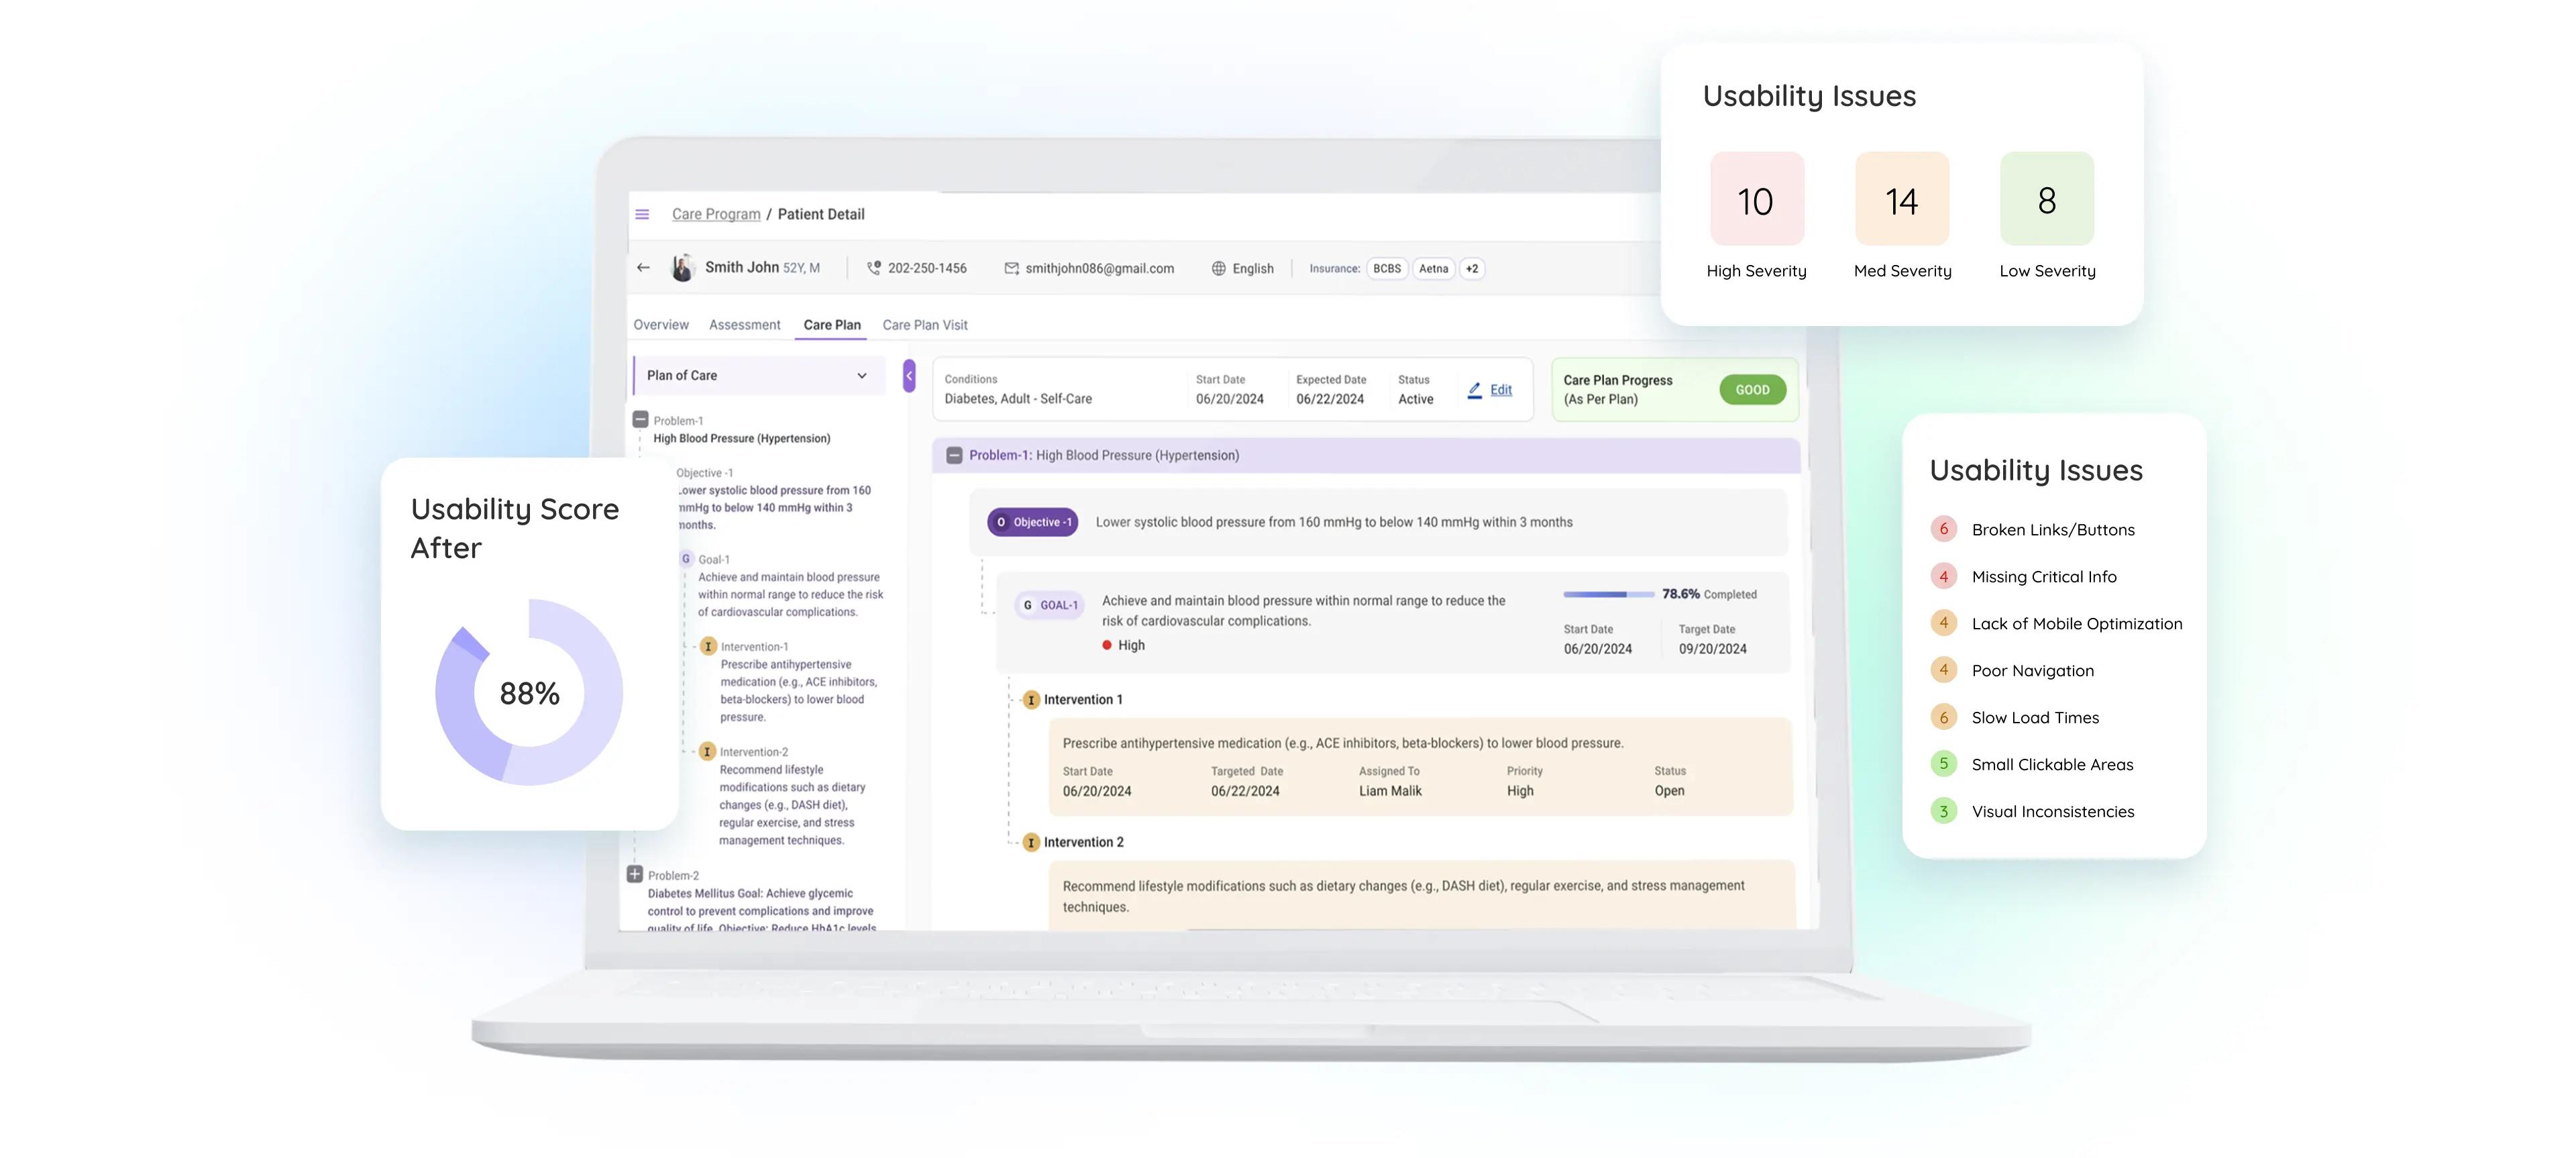Click the back arrow navigation icon
This screenshot has width=2576, height=1158.
[x=641, y=268]
